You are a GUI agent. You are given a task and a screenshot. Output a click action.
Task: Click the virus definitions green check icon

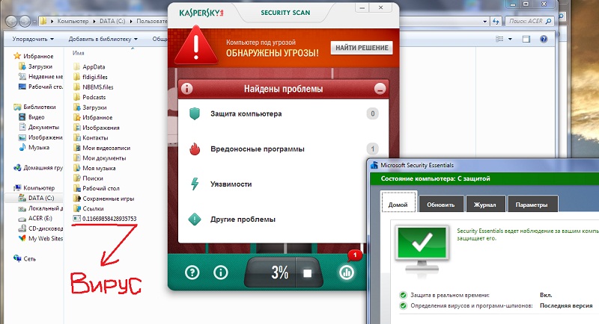tap(403, 306)
